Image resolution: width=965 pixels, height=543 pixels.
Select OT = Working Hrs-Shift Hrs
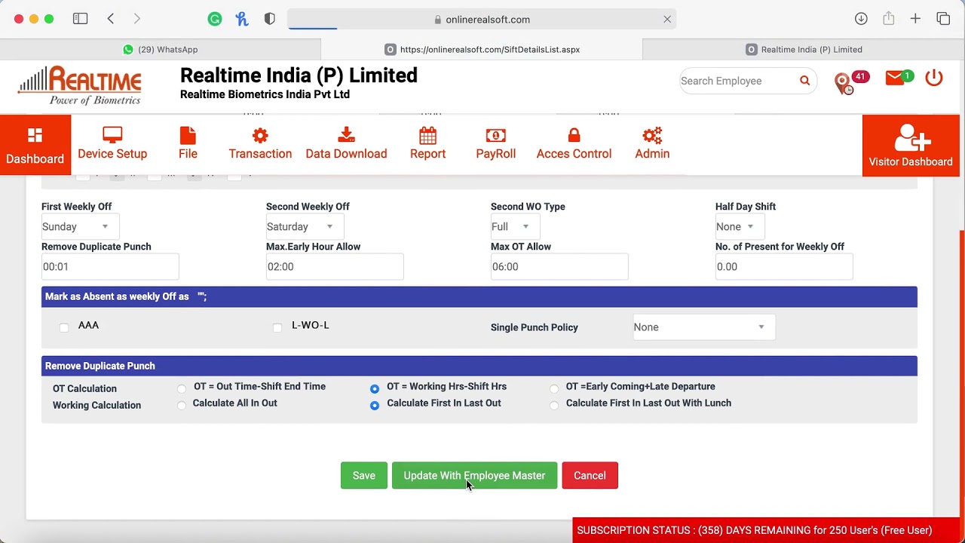(375, 388)
